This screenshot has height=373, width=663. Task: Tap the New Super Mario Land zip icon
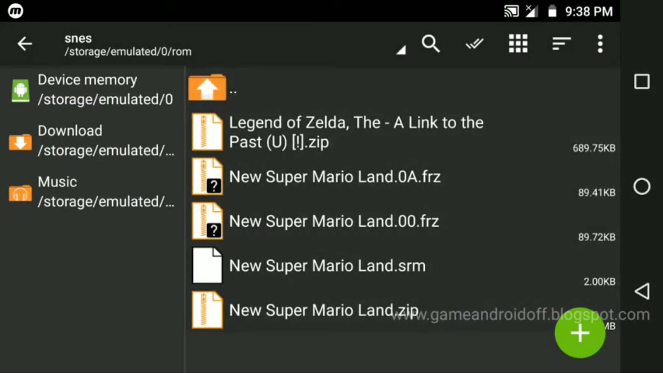tap(207, 310)
